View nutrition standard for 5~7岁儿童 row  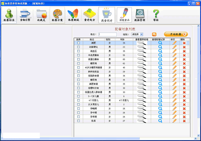click(x=142, y=96)
